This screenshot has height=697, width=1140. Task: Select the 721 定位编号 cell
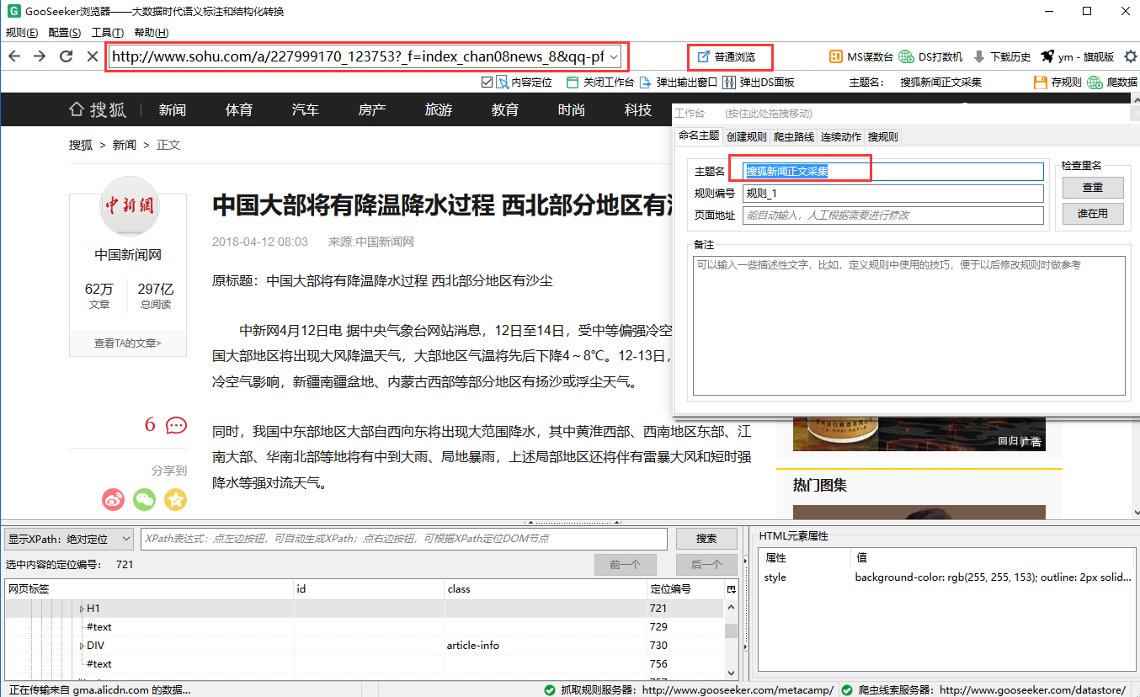685,609
